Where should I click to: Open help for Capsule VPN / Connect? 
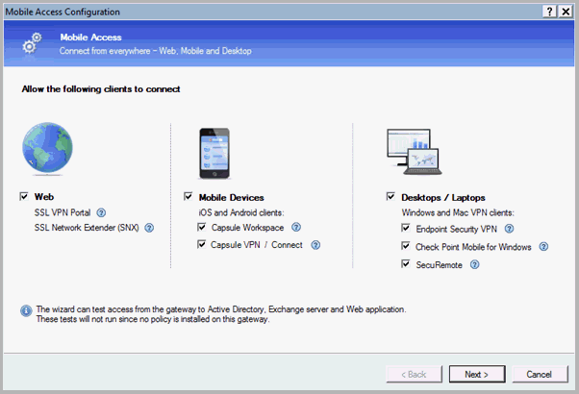[315, 245]
